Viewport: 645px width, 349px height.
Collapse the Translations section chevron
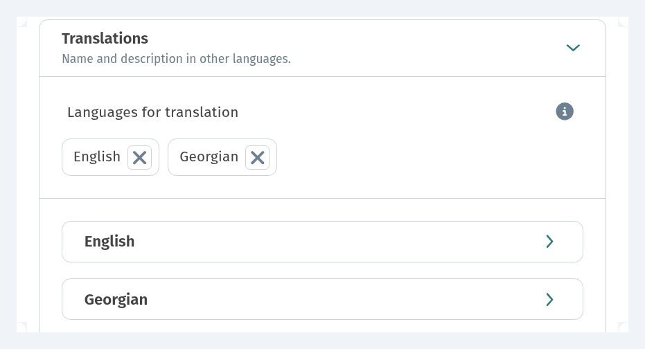click(x=573, y=48)
